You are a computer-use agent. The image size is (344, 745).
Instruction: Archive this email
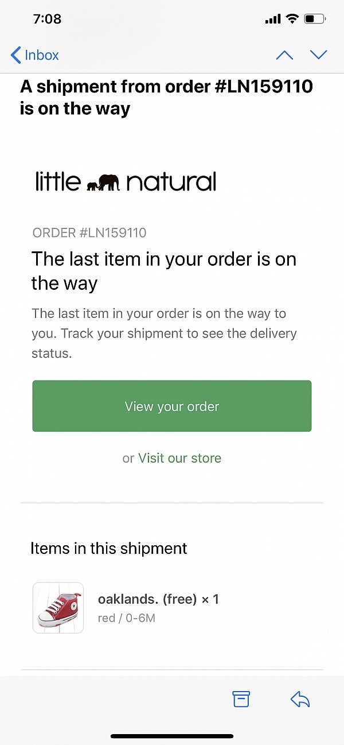tap(241, 699)
